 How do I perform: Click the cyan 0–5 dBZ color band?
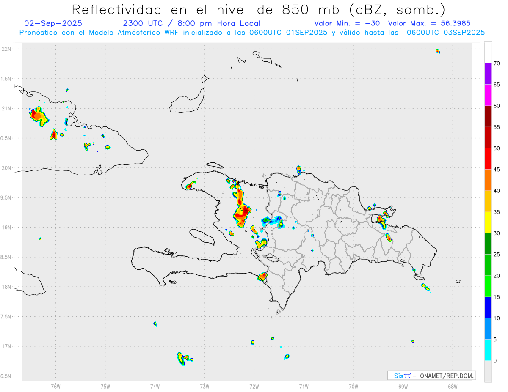488,350
